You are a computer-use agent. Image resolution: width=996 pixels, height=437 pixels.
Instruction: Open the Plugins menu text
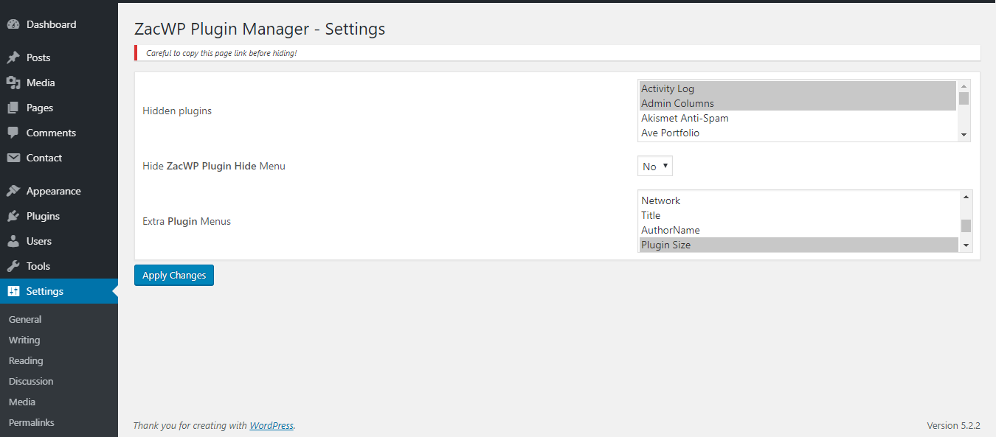coord(43,216)
